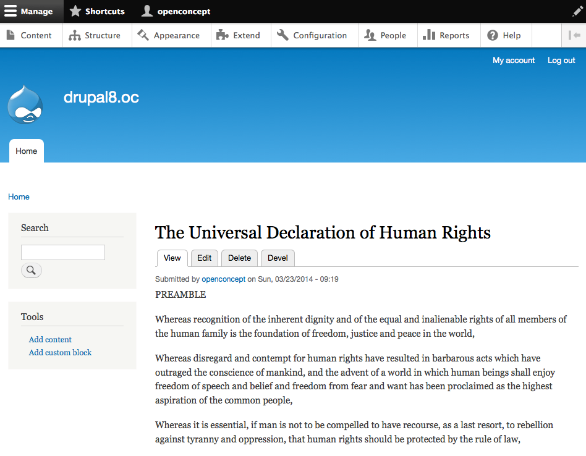Open the Manage menu via hamburger icon
Viewport: 586px width, 456px height.
coord(11,11)
